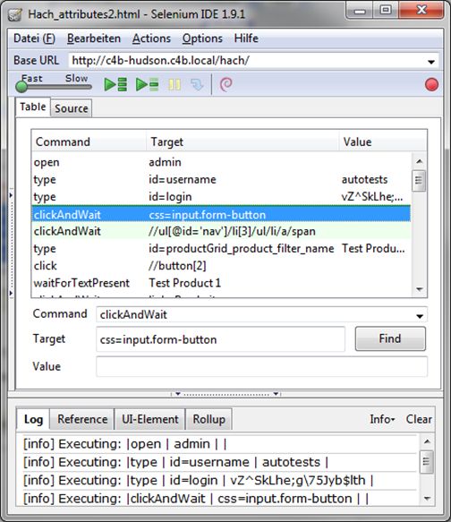The height and width of the screenshot is (522, 451).
Task: Open the UI-Element tab
Action: point(150,419)
